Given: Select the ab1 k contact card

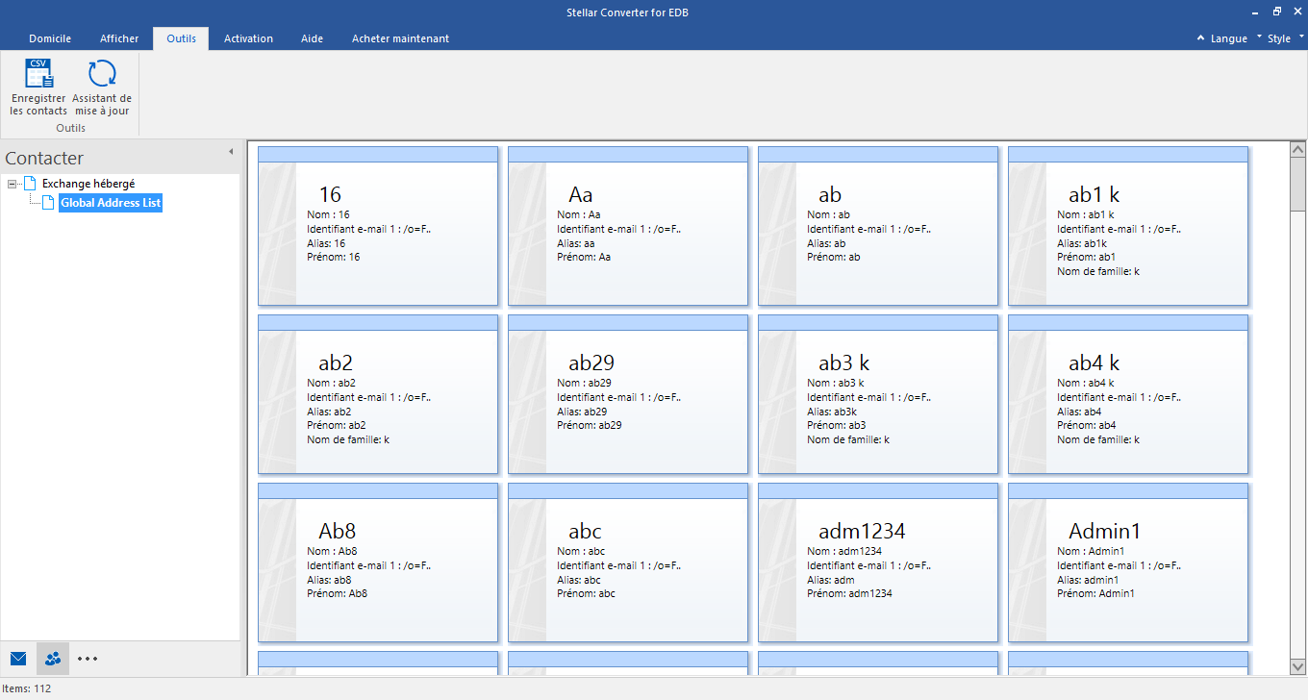Looking at the screenshot, I should 1128,226.
